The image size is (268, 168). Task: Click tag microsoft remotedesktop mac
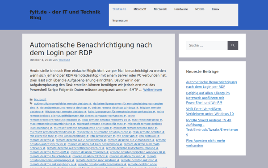[135, 128]
